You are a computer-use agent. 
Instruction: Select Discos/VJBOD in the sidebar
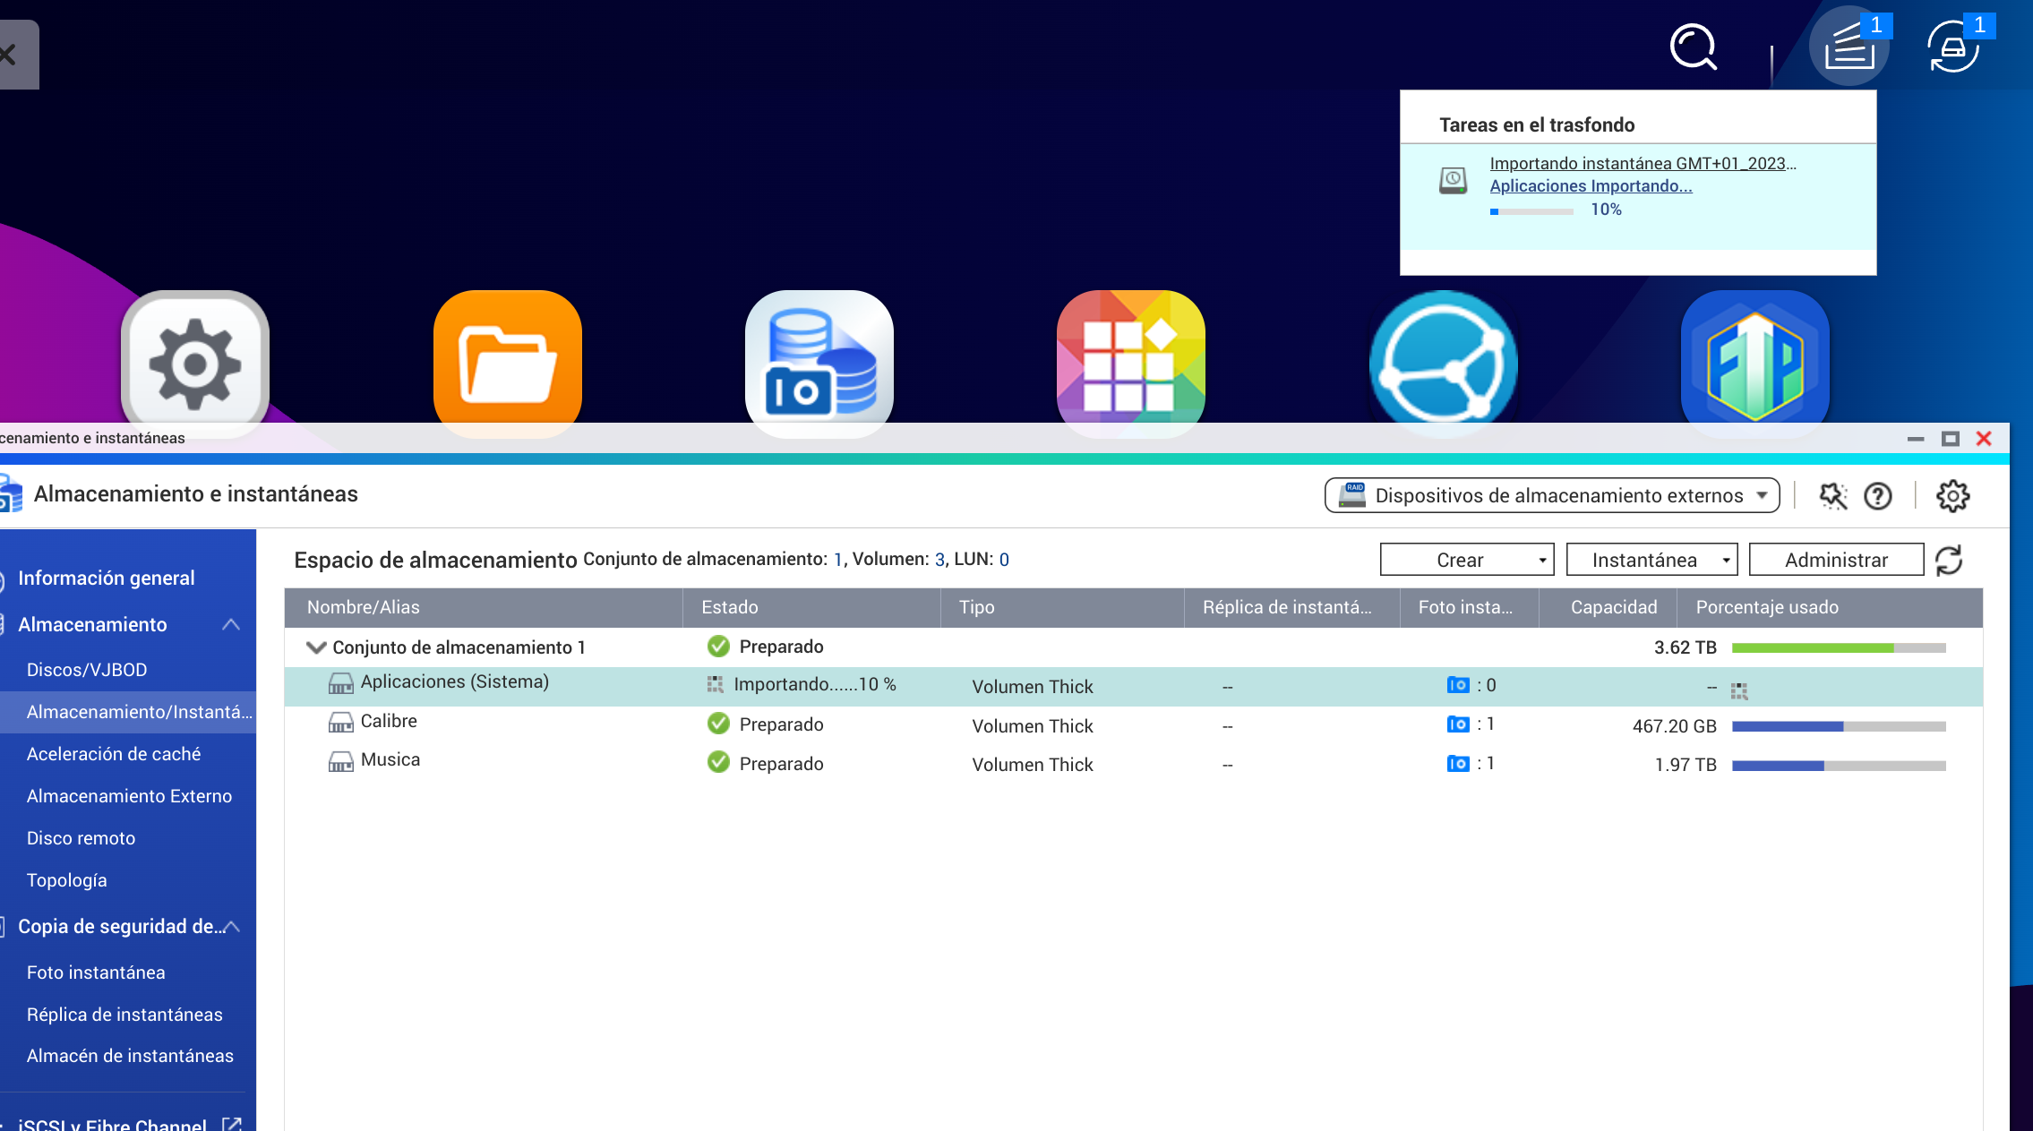[x=87, y=670]
